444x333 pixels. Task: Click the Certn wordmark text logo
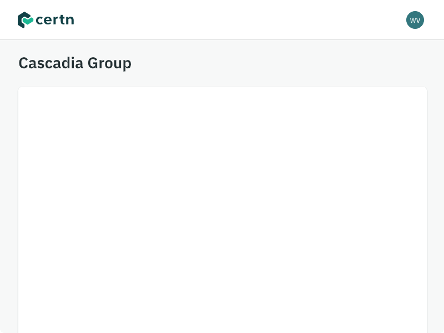[x=55, y=19]
